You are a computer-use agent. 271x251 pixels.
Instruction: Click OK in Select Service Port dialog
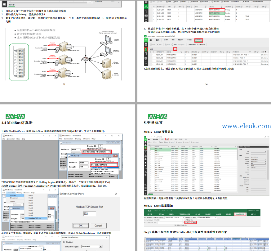(81, 226)
